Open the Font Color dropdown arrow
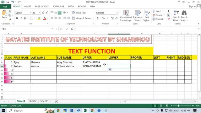Viewport: 201px width, 113px height. [x=47, y=18]
